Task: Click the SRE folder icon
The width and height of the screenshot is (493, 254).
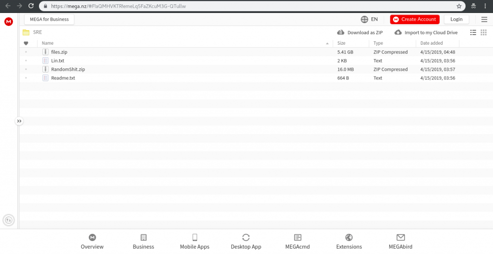Action: [26, 32]
